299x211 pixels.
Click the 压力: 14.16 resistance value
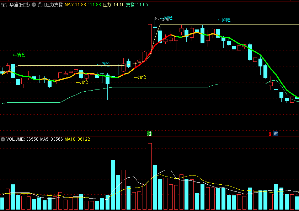point(113,5)
